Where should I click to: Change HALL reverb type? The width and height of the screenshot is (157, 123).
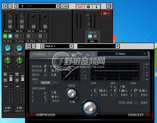[x=92, y=41]
